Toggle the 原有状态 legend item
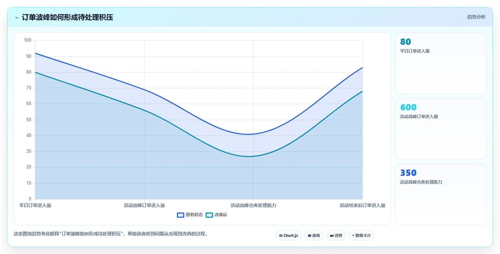 pos(190,215)
